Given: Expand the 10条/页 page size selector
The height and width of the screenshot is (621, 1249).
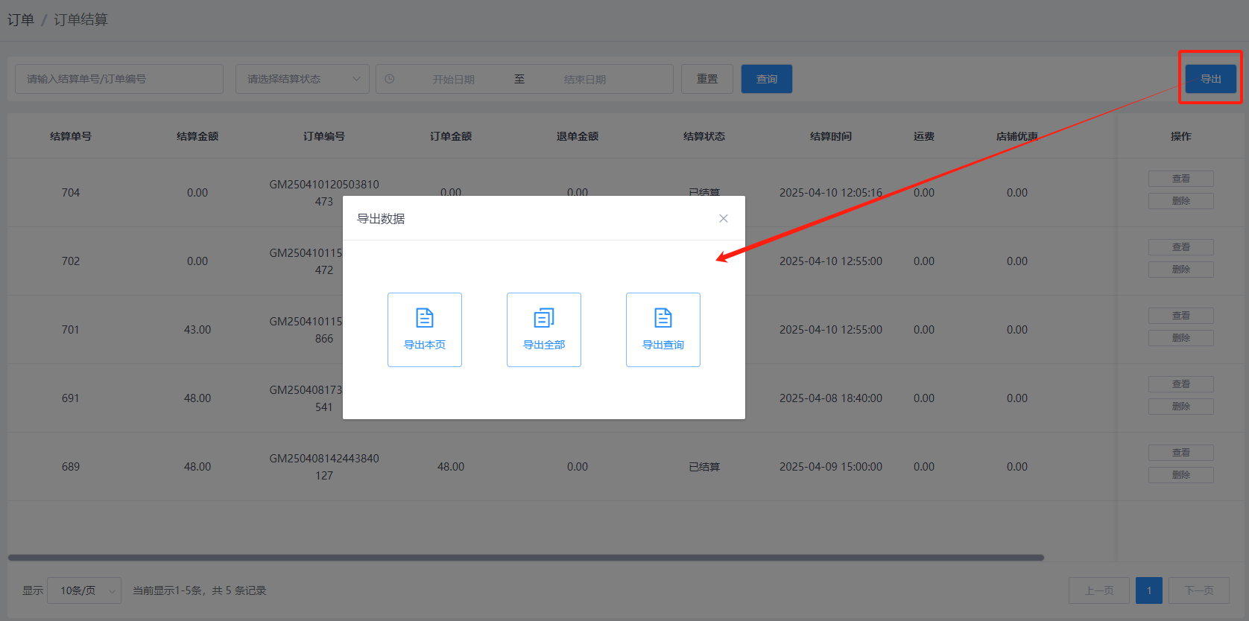Looking at the screenshot, I should pos(83,590).
